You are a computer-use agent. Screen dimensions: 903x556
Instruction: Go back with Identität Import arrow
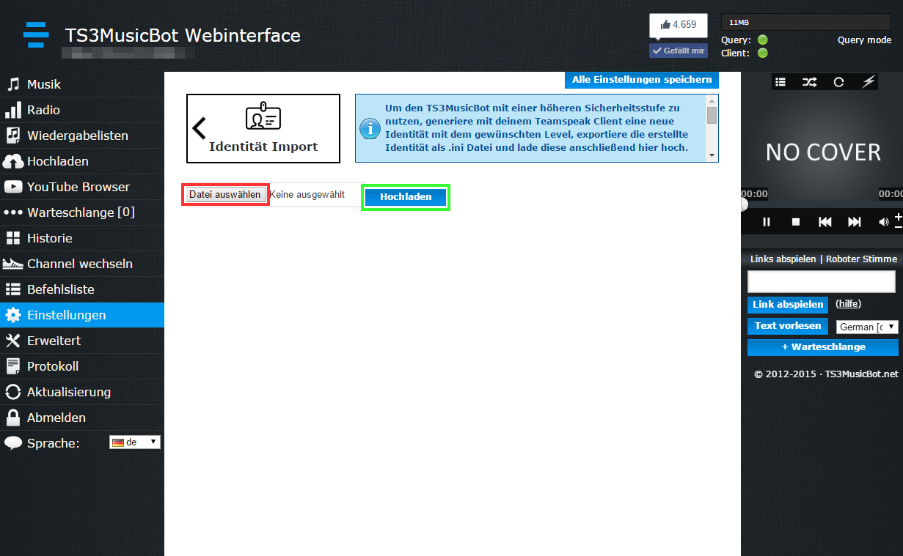[199, 128]
